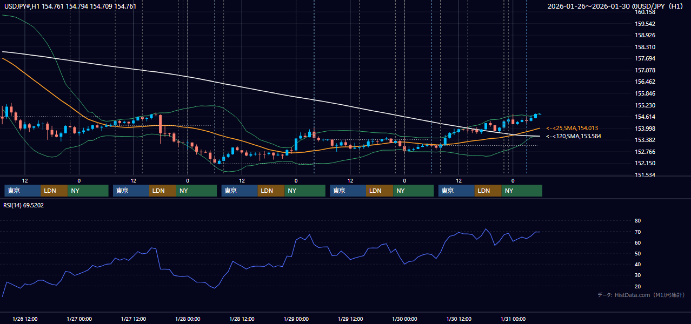Image resolution: width=691 pixels, height=324 pixels.
Task: Select the 151.534 bottom price label
Action: [645, 175]
